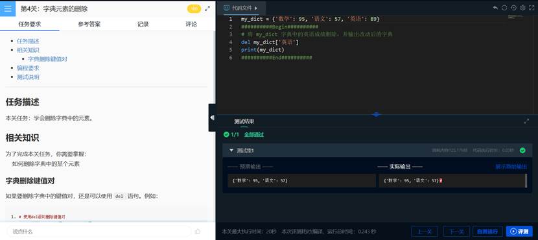This screenshot has width=538, height=240.
Task: Switch to the 参考答案 tab
Action: click(x=89, y=24)
